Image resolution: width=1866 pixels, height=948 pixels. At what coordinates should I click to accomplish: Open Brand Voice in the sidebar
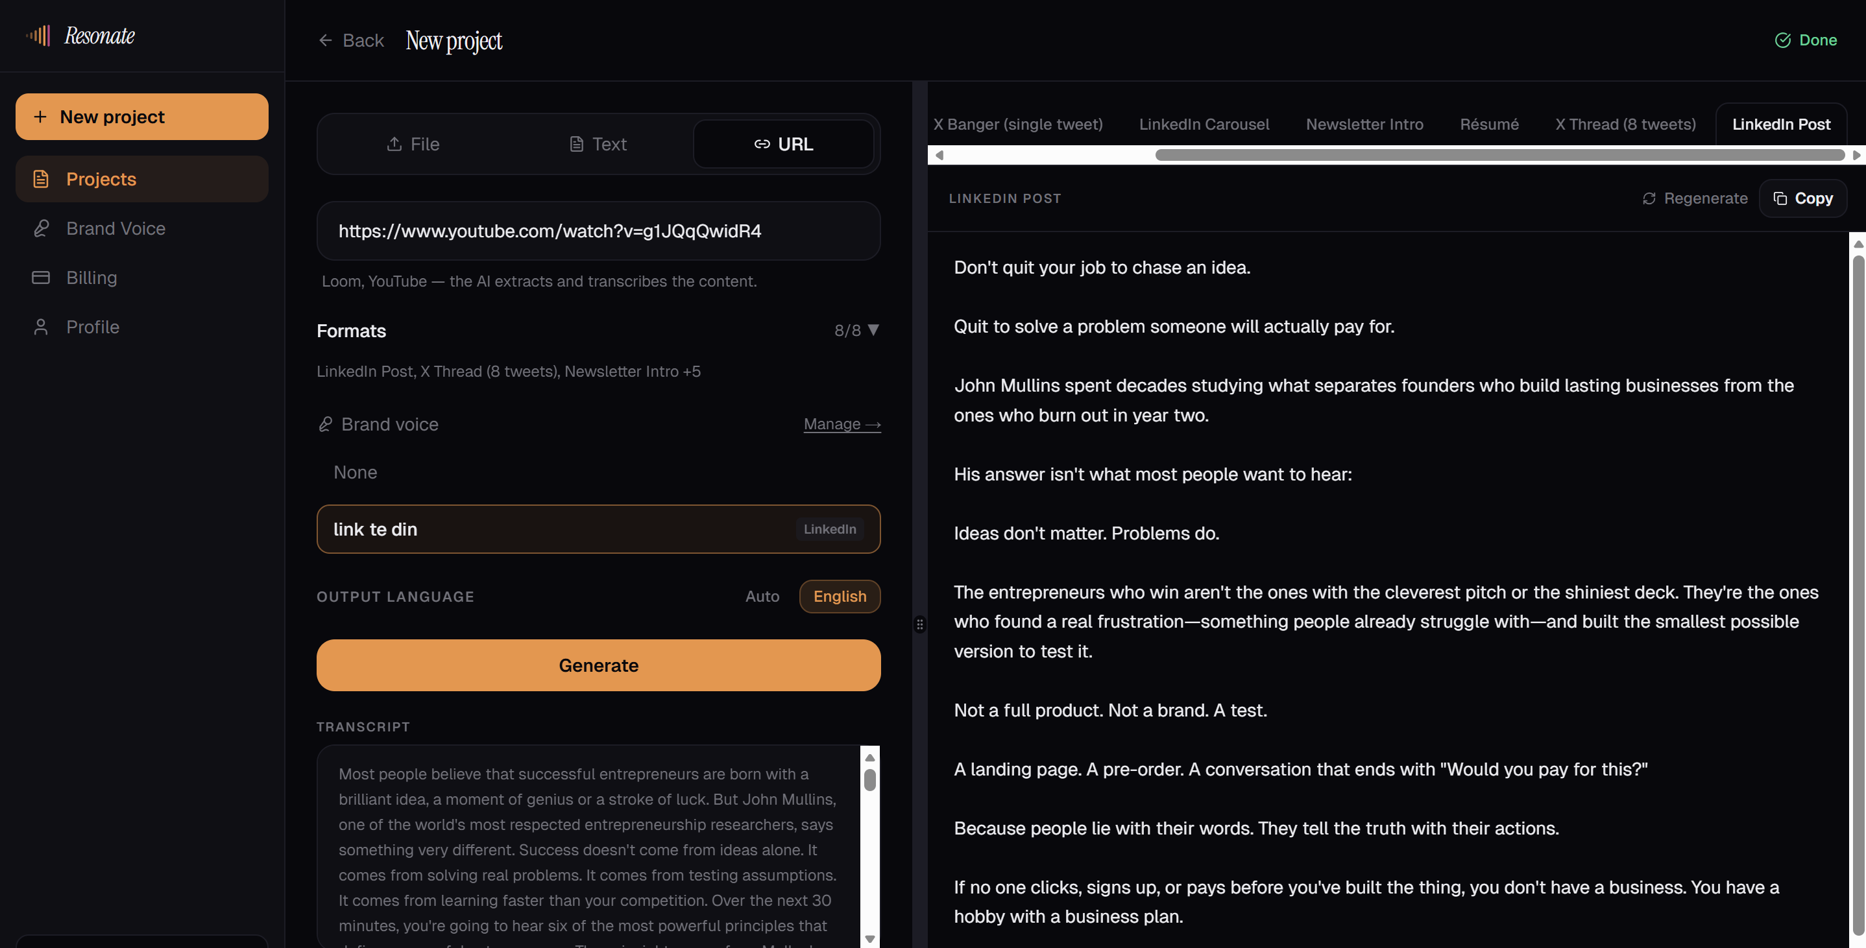(x=142, y=228)
